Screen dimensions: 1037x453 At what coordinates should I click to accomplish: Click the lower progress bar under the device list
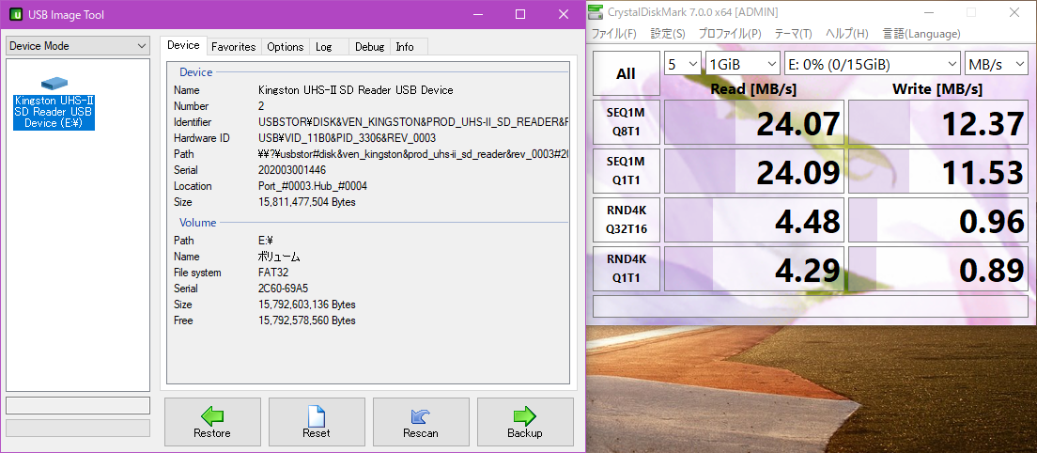pyautogui.click(x=78, y=428)
